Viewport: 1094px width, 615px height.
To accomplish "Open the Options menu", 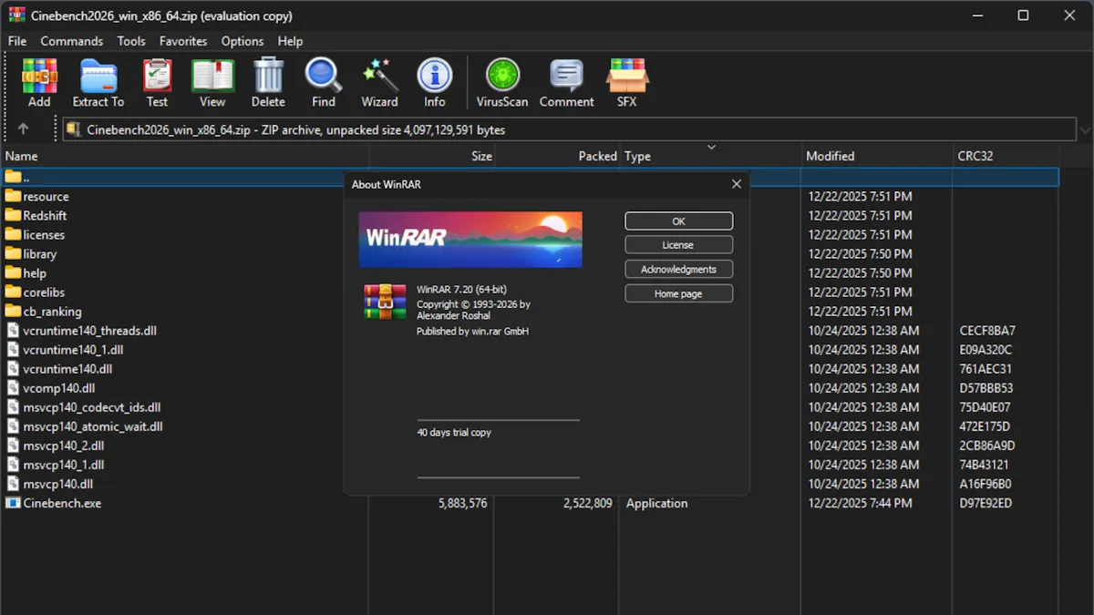I will tap(243, 41).
